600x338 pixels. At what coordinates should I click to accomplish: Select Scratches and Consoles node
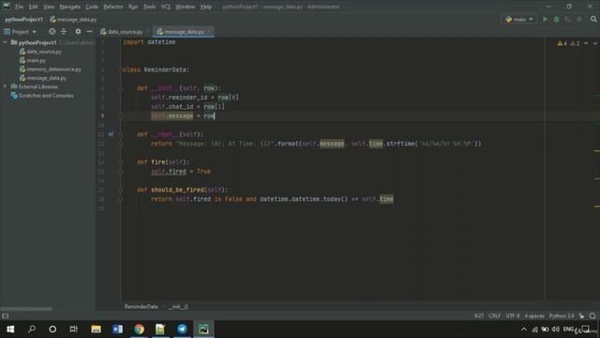pyautogui.click(x=46, y=96)
